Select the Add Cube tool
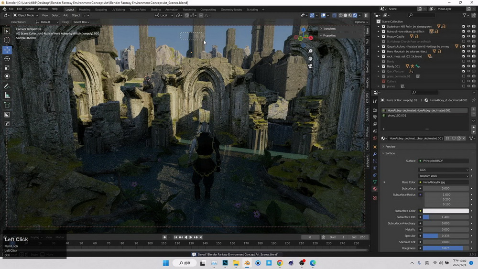Viewport: 478px width, 269px height. [7, 105]
